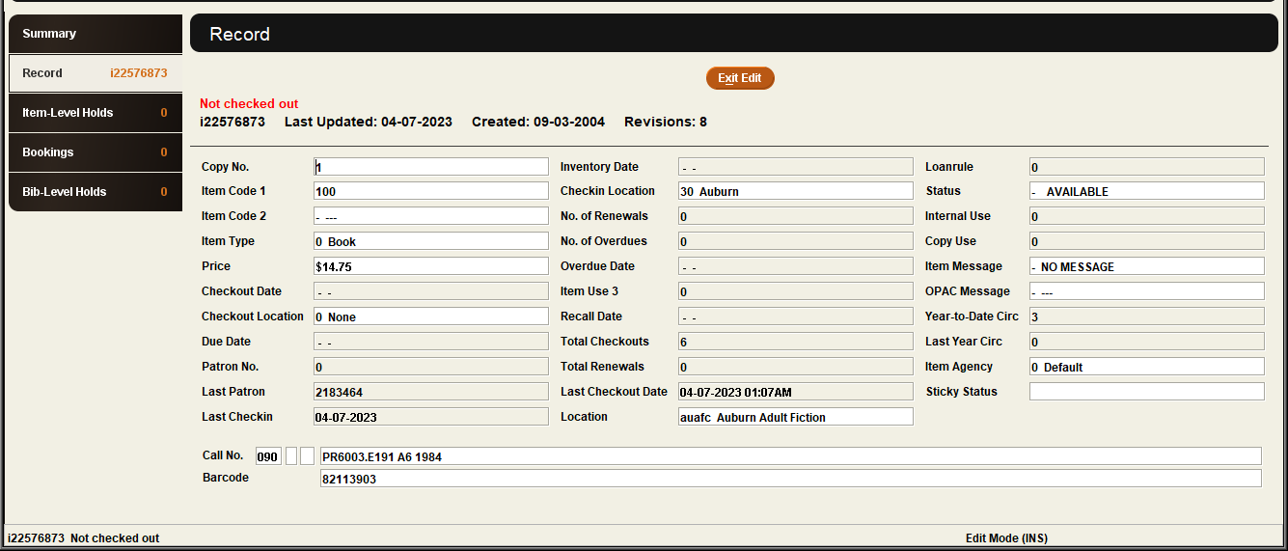The width and height of the screenshot is (1288, 551).
Task: Select the Item Type field showing Book
Action: [x=431, y=241]
